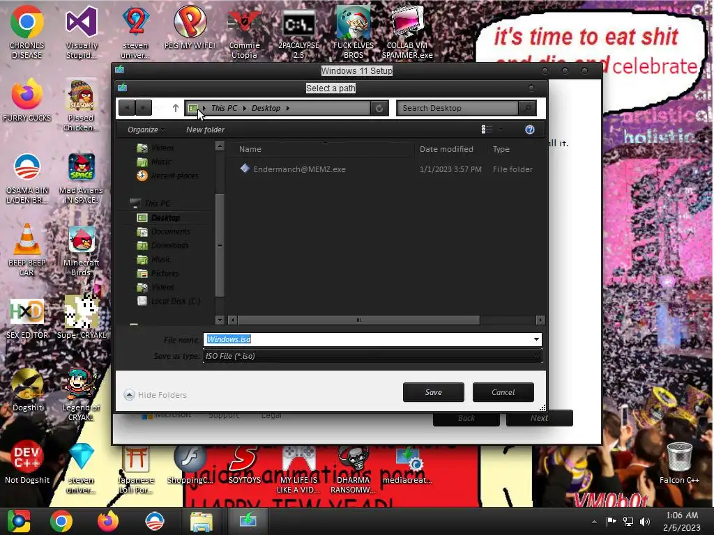Click the horizontal scrollbar of file list
The width and height of the screenshot is (714, 535).
click(358, 320)
